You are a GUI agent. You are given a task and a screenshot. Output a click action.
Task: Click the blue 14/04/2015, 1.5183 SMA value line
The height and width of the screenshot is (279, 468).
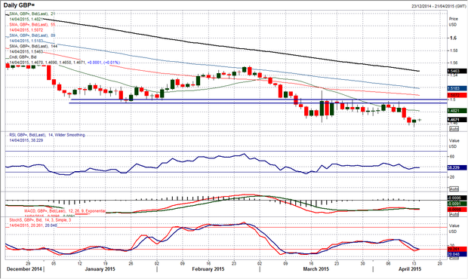click(26, 41)
